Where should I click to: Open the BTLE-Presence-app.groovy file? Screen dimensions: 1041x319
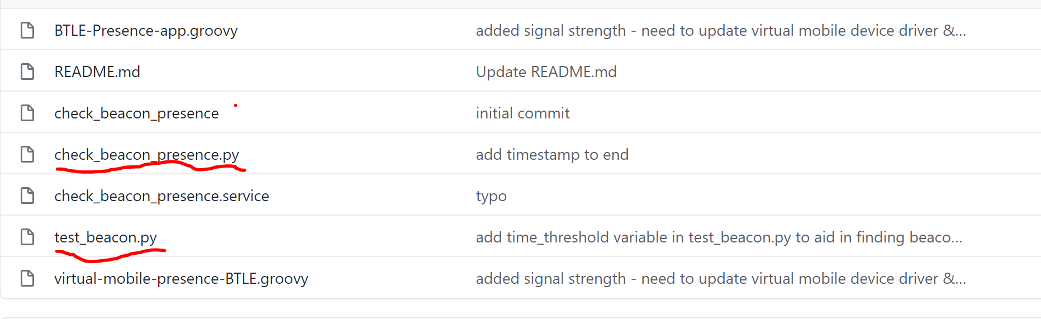146,30
